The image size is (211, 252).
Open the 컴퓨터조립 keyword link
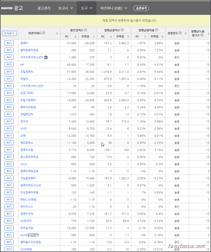point(27,150)
